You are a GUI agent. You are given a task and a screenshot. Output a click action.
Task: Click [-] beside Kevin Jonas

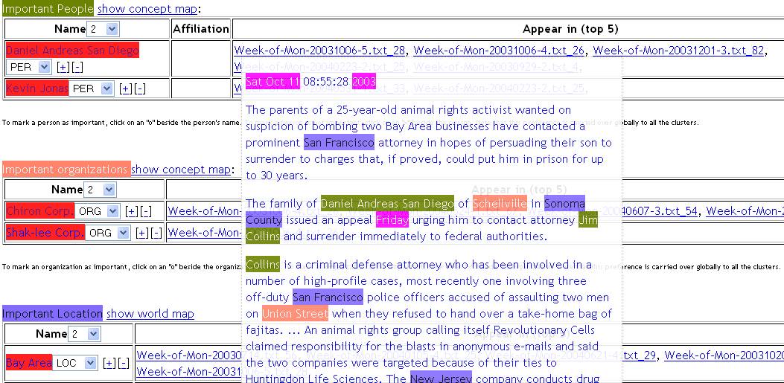pos(139,89)
